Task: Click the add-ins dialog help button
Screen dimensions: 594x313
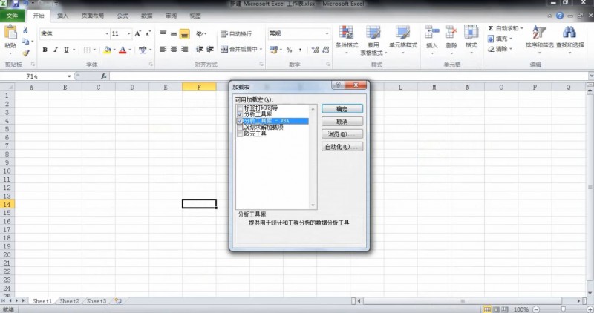Action: tap(338, 85)
